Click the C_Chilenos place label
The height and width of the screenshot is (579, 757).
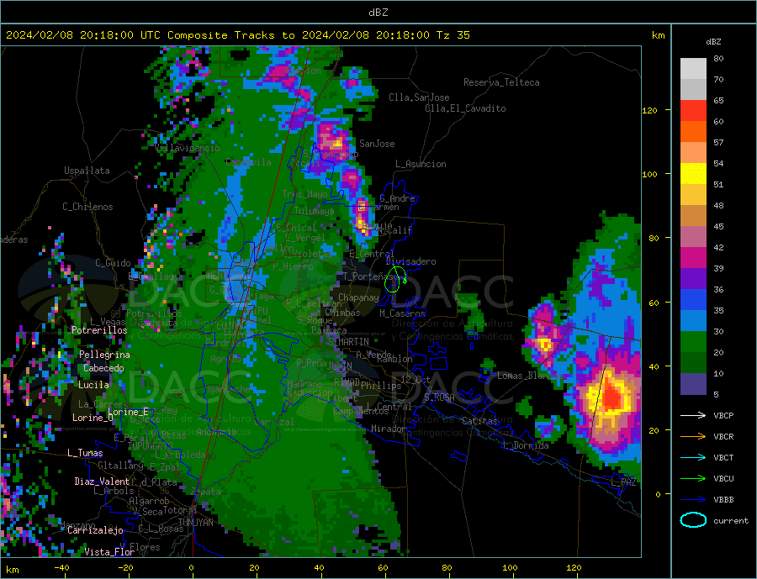87,207
